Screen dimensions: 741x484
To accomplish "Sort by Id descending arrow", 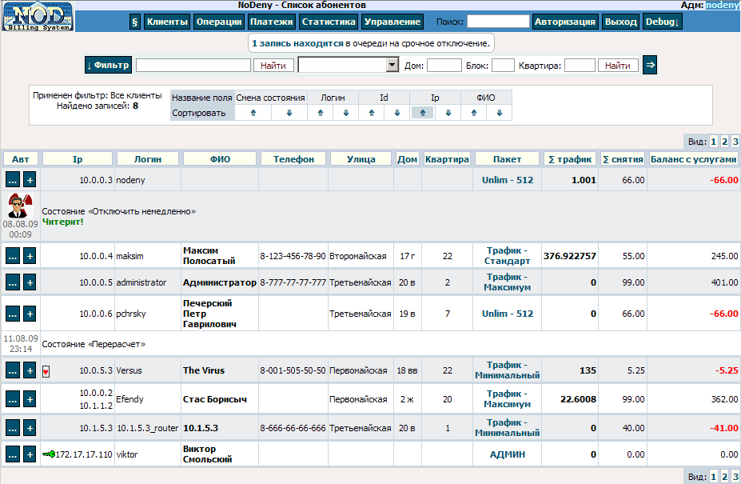I will (x=397, y=113).
